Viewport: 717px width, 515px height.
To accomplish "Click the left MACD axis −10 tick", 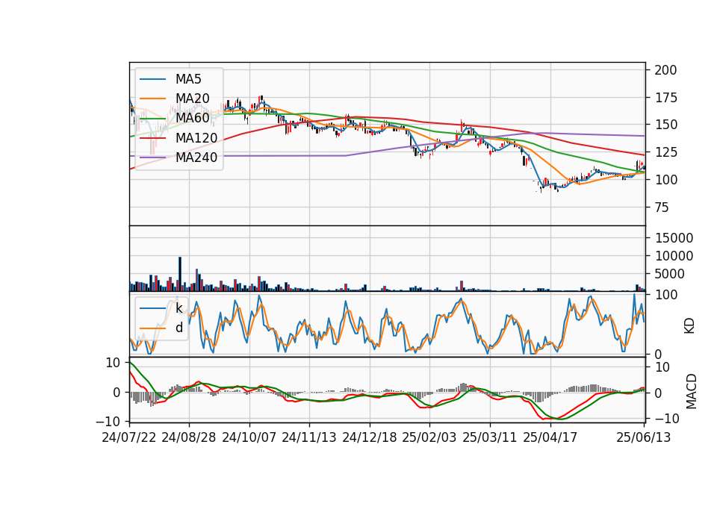I will click(108, 421).
